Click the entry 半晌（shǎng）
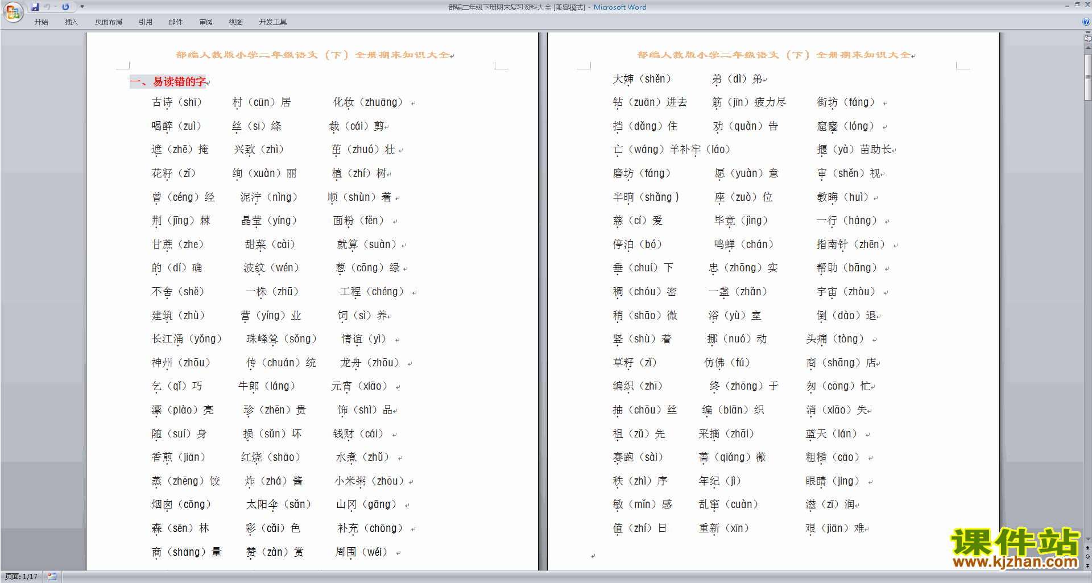This screenshot has width=1092, height=583. coord(646,197)
